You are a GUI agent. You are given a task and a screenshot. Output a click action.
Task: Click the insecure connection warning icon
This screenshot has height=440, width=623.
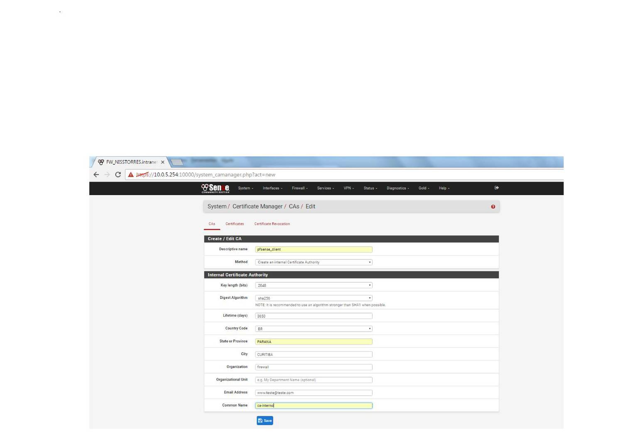tap(131, 175)
